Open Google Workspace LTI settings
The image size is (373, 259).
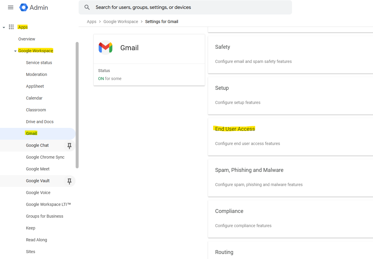pyautogui.click(x=48, y=204)
